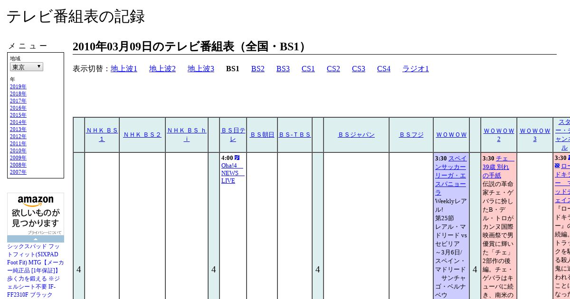This screenshot has height=299, width=570.
Task: Open the 2014年 archive link
Action: 18,122
